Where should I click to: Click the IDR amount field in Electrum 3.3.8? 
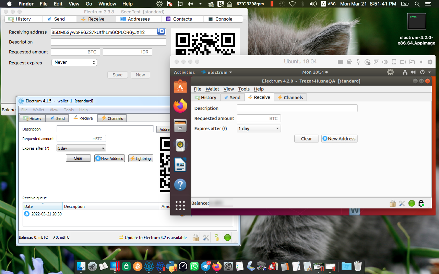pos(128,52)
